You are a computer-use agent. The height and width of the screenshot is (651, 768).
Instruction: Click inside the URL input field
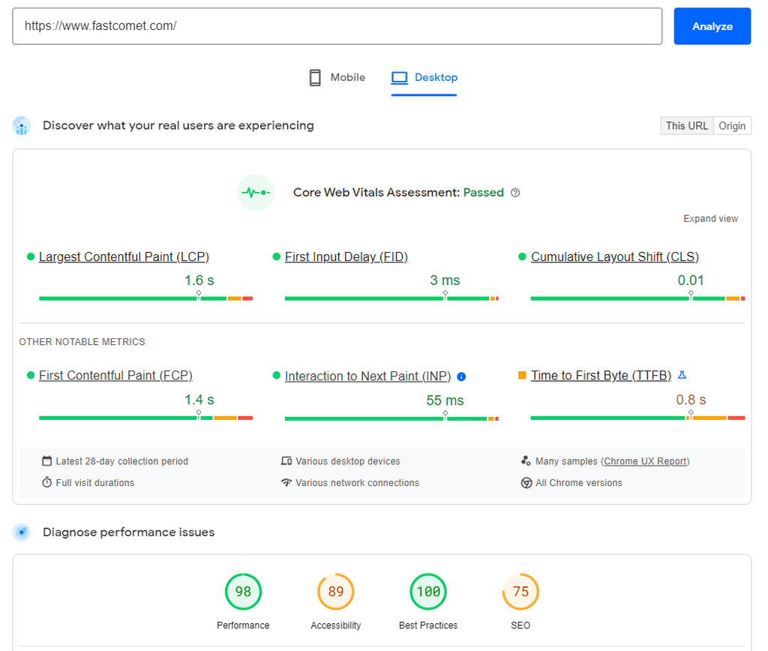click(x=337, y=25)
